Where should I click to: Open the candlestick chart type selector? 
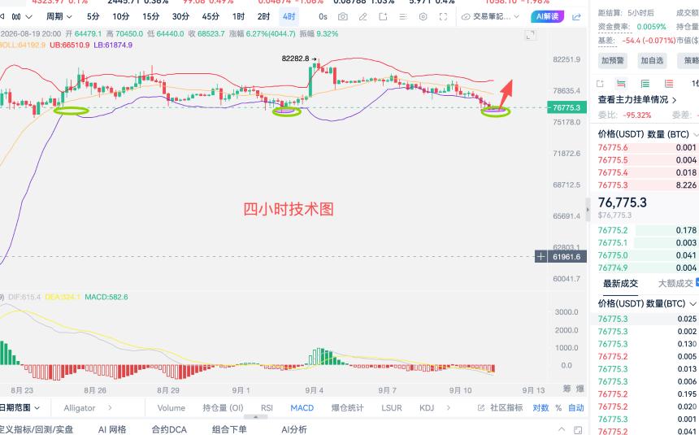click(20, 17)
